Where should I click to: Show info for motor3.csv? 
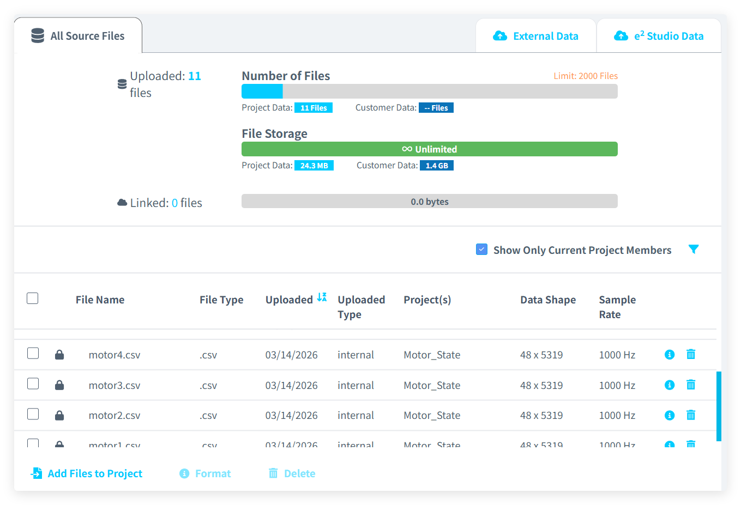point(670,385)
